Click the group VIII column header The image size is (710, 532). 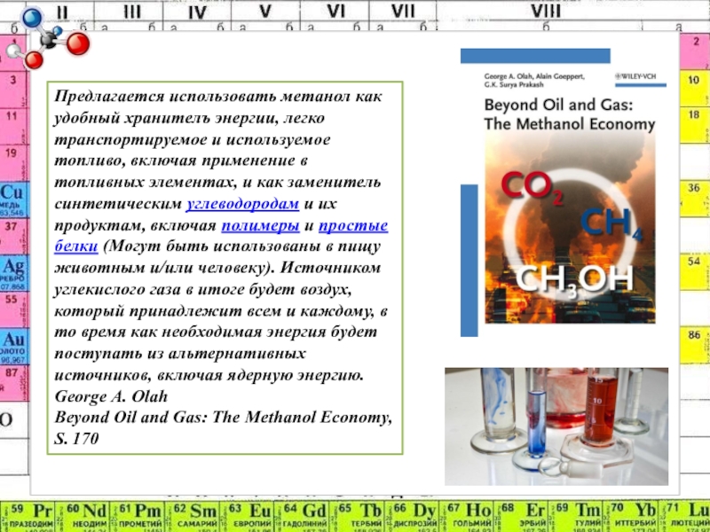coord(546,11)
